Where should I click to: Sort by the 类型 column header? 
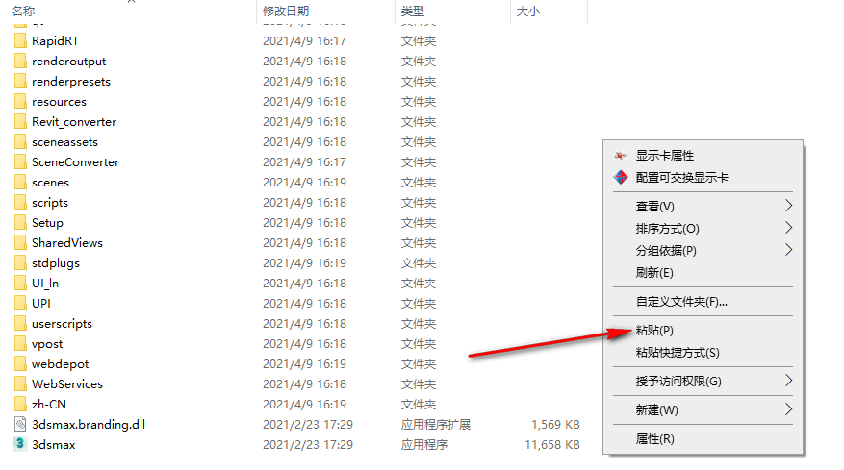[x=413, y=11]
